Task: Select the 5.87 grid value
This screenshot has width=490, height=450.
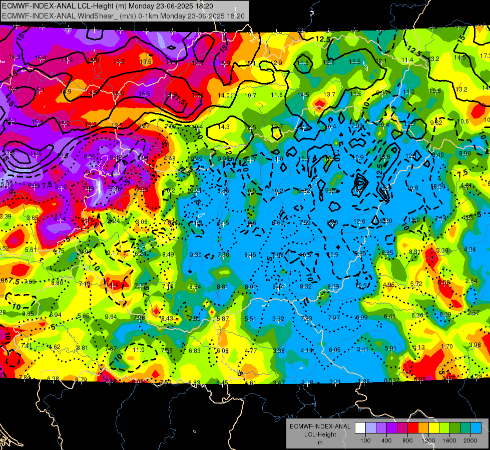Action: [x=223, y=318]
